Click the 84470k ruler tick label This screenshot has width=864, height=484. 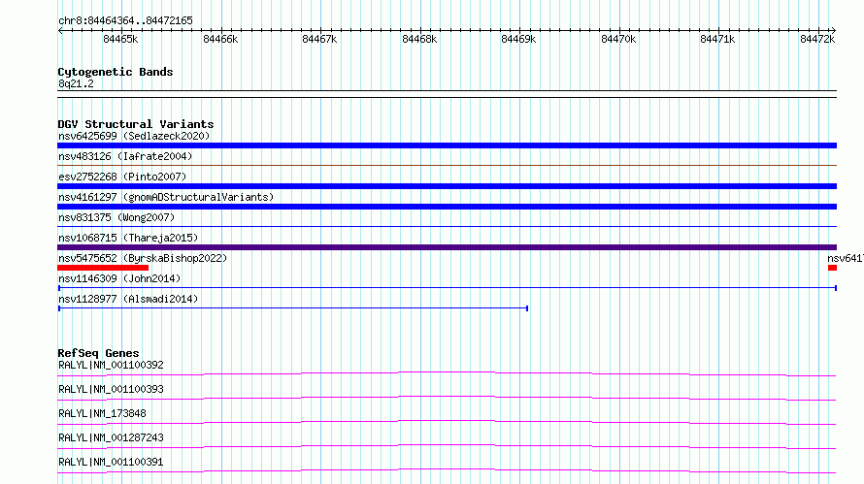pyautogui.click(x=618, y=39)
